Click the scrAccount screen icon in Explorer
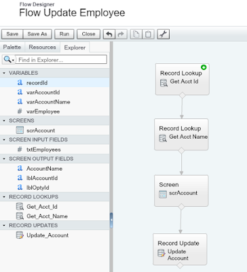 pyautogui.click(x=20, y=130)
